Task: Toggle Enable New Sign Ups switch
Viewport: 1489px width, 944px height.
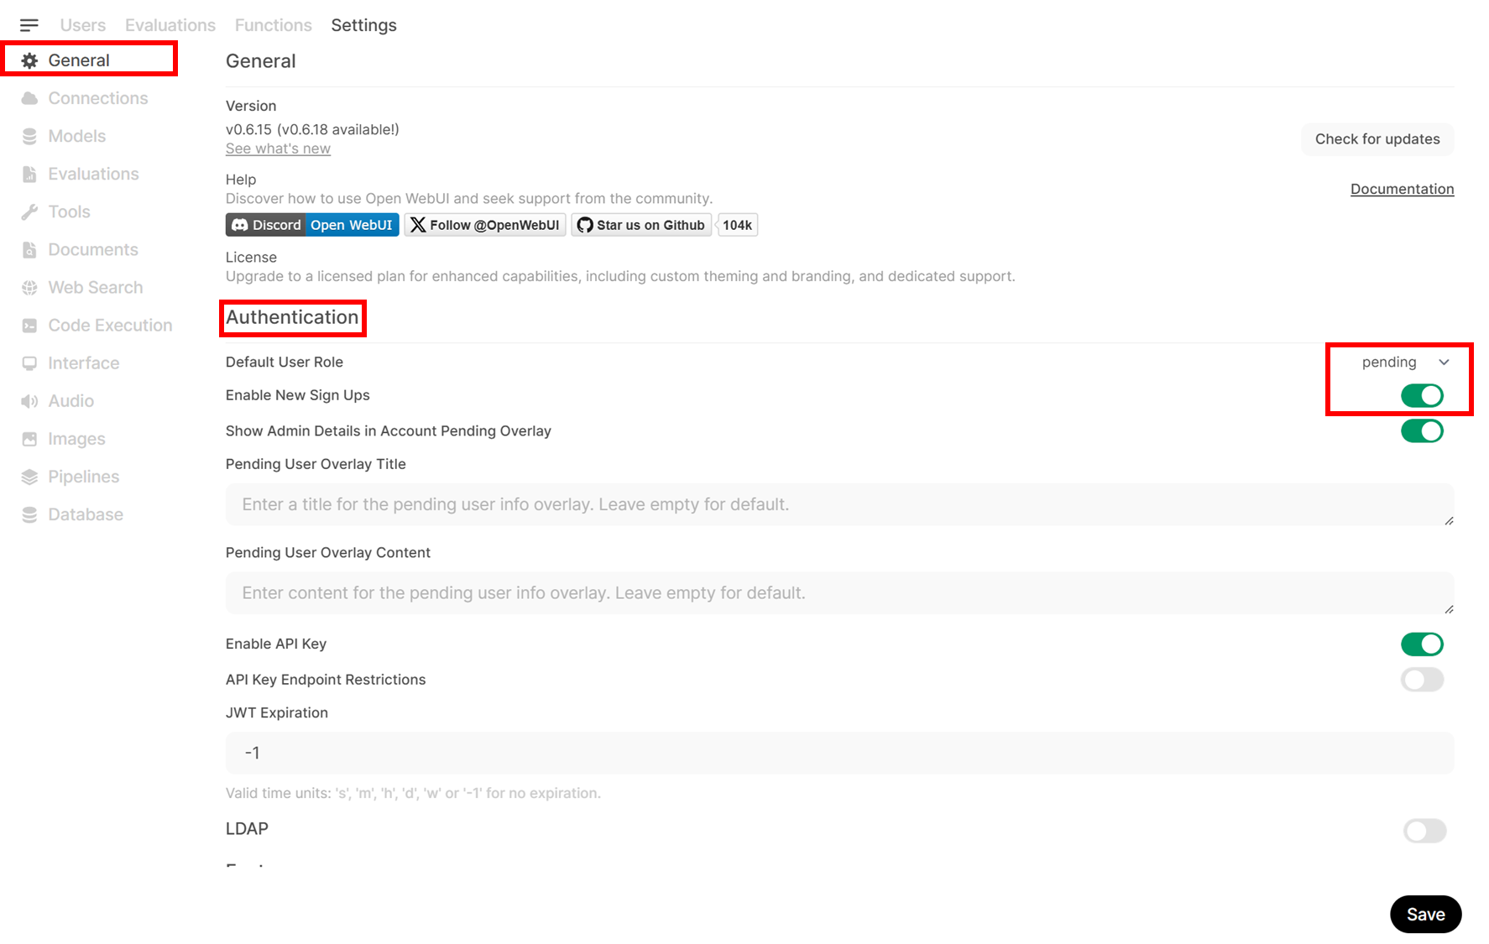Action: 1422,395
